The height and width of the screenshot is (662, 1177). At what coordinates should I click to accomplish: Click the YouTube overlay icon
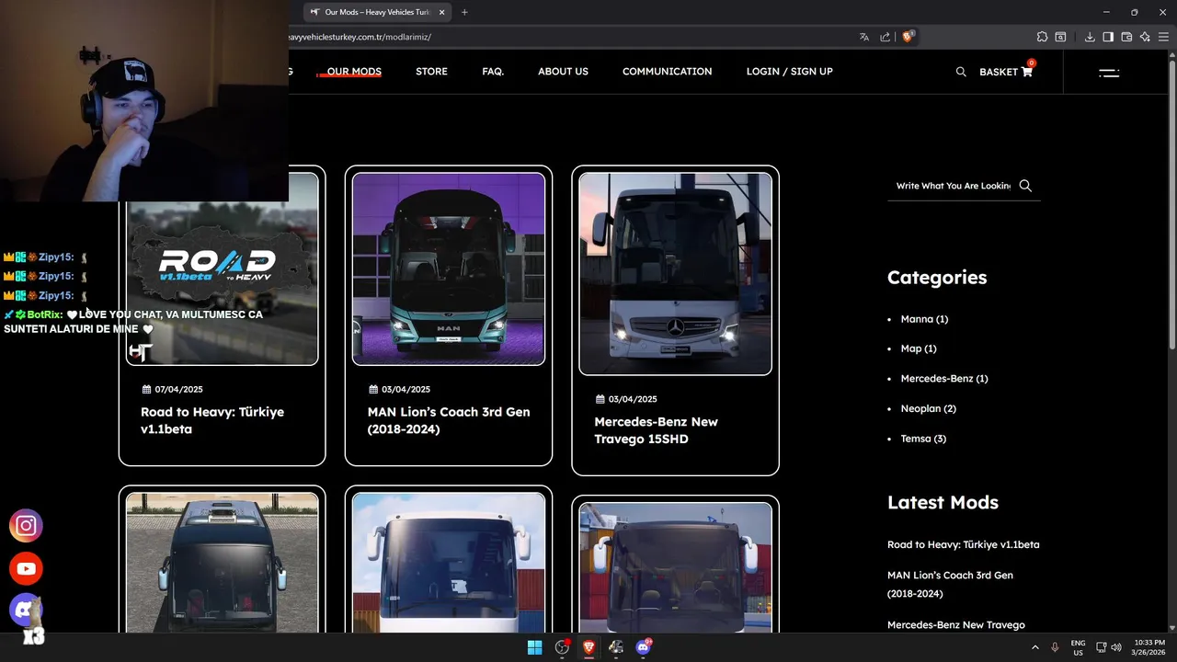(x=26, y=568)
